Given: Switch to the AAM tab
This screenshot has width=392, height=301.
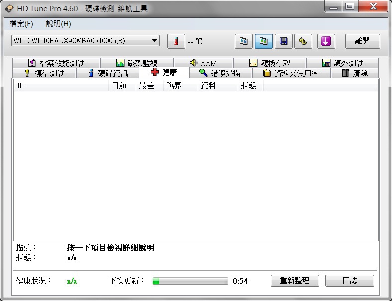Looking at the screenshot, I should (x=203, y=63).
